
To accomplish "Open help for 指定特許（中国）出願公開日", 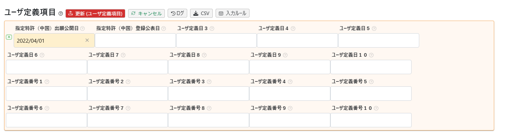I will [83, 29].
